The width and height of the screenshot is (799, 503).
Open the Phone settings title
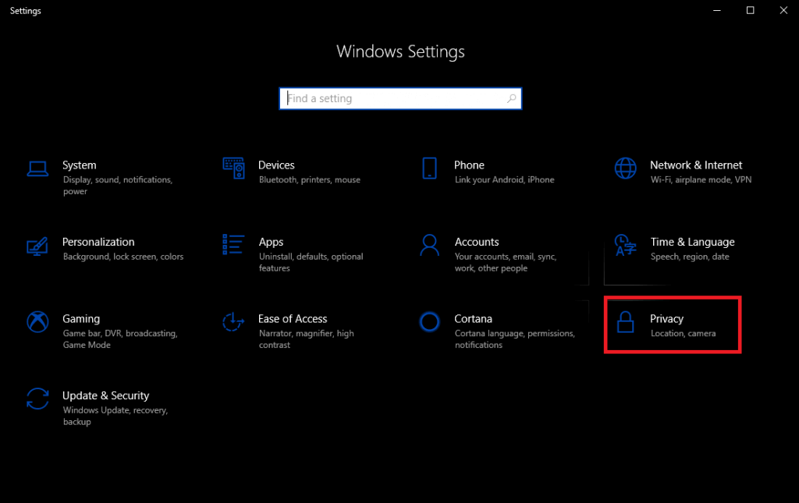(x=469, y=165)
